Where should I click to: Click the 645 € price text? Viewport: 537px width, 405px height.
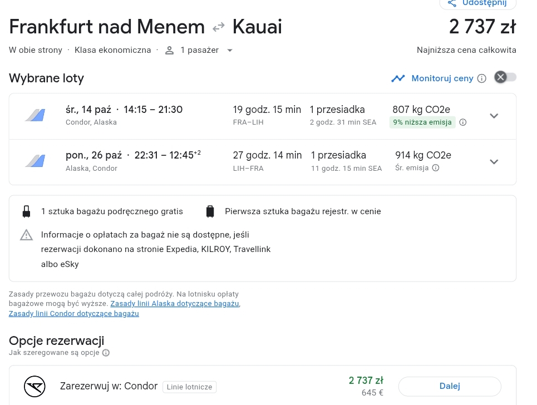coord(373,393)
